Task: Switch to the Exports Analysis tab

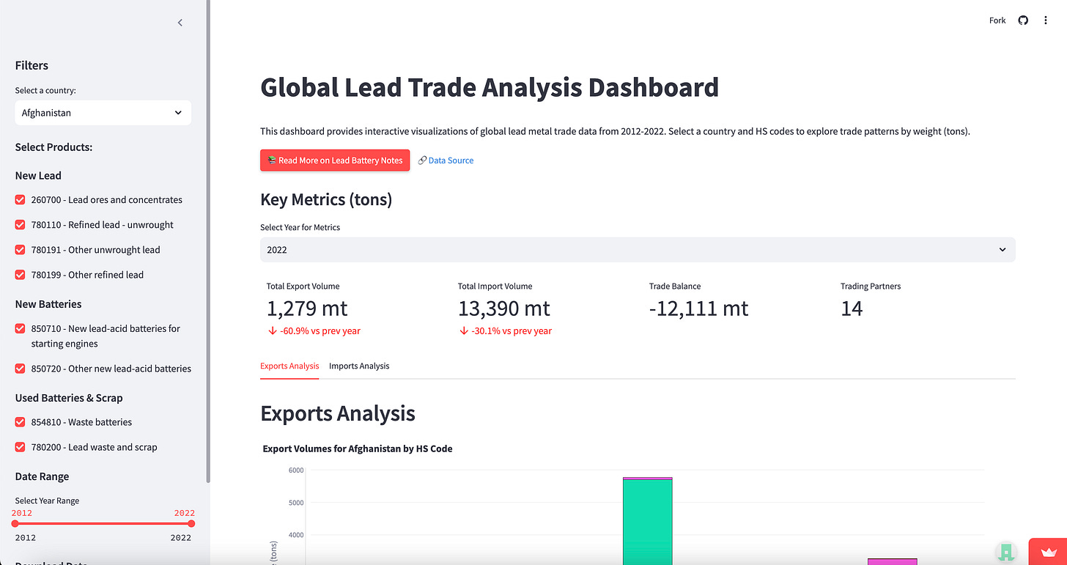Action: 289,366
